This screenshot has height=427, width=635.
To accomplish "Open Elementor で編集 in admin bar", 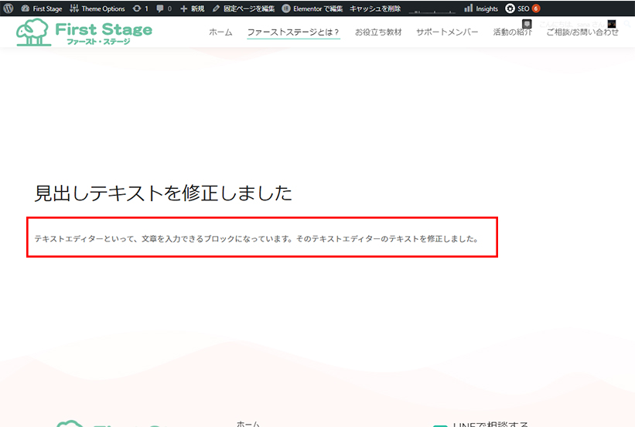I will [x=312, y=9].
